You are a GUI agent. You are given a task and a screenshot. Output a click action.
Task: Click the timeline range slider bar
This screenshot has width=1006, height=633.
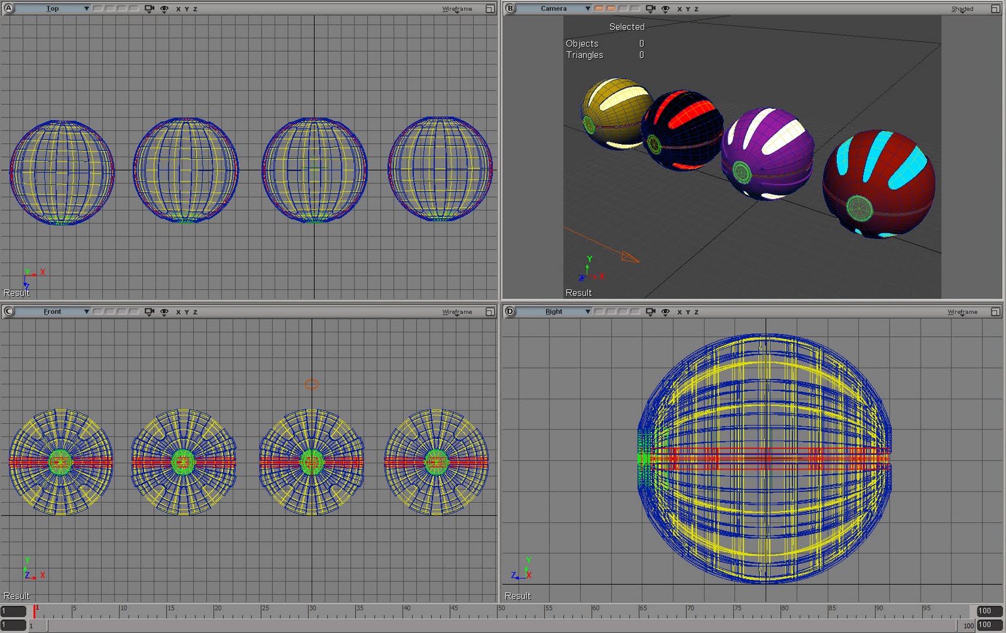(x=501, y=625)
